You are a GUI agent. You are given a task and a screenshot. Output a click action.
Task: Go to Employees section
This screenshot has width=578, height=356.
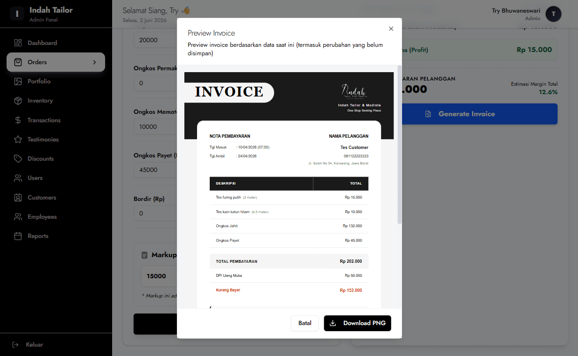(56, 217)
